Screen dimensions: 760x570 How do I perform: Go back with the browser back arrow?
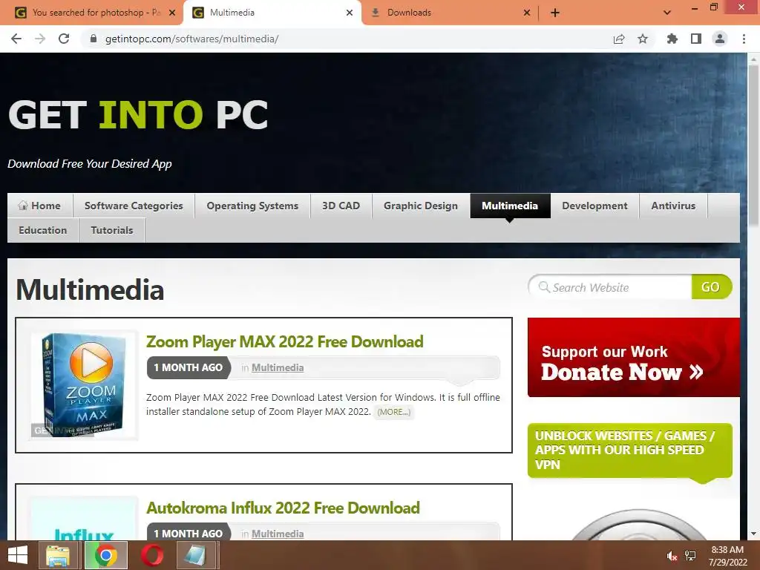[16, 39]
